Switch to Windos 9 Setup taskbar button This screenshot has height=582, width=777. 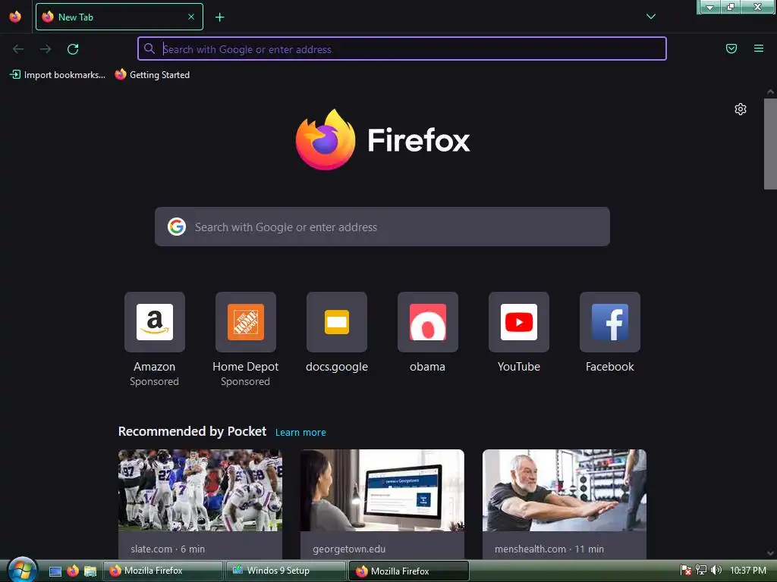[x=286, y=571]
